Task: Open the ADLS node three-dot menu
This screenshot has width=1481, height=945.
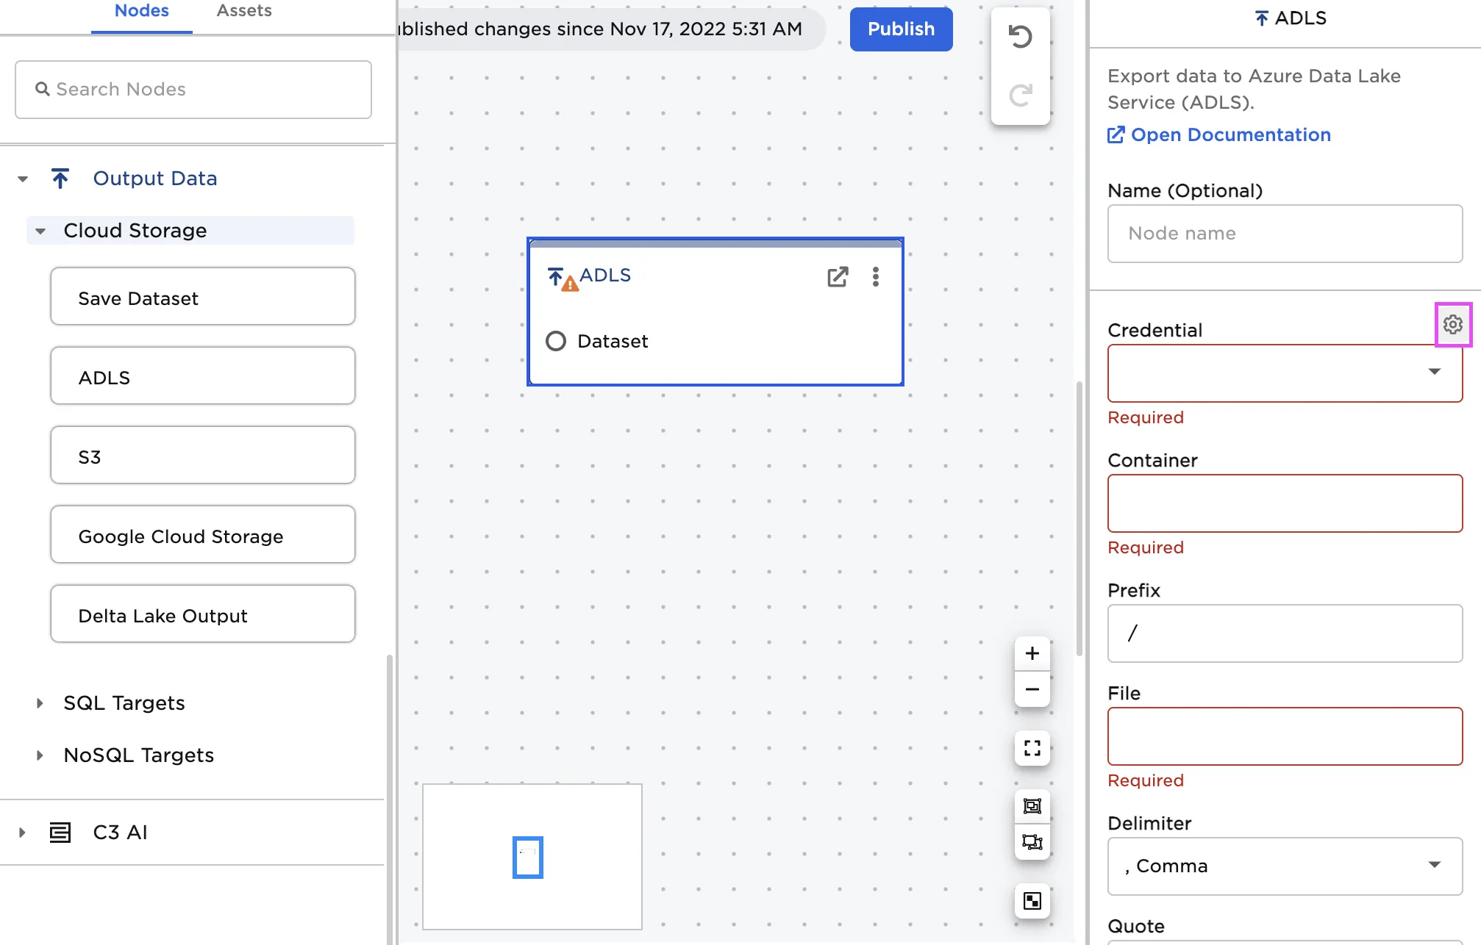Action: [876, 277]
